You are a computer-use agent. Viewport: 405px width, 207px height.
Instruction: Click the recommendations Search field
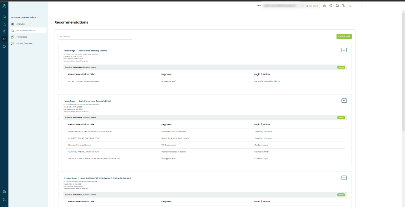[x=95, y=36]
